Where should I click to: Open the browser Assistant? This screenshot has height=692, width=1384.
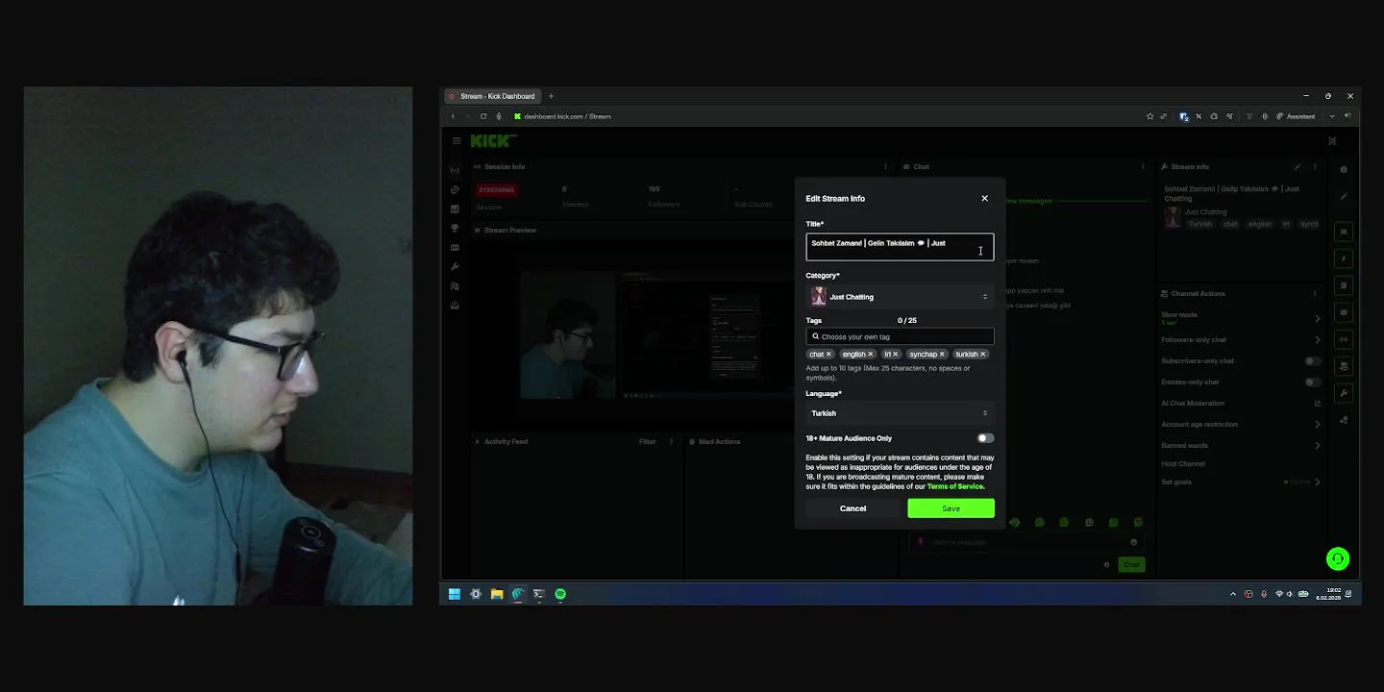(x=1296, y=116)
